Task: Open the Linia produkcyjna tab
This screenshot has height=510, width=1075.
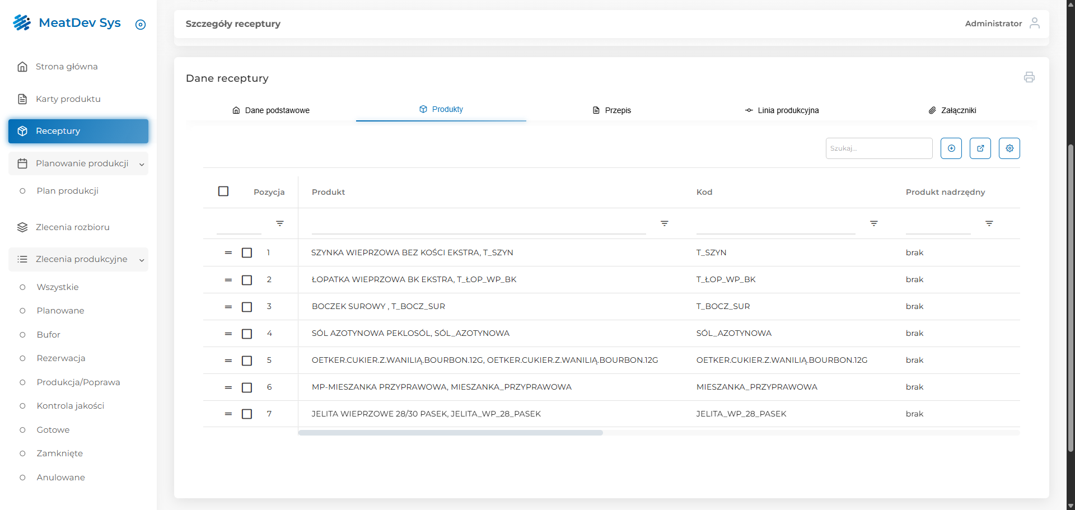Action: 782,110
